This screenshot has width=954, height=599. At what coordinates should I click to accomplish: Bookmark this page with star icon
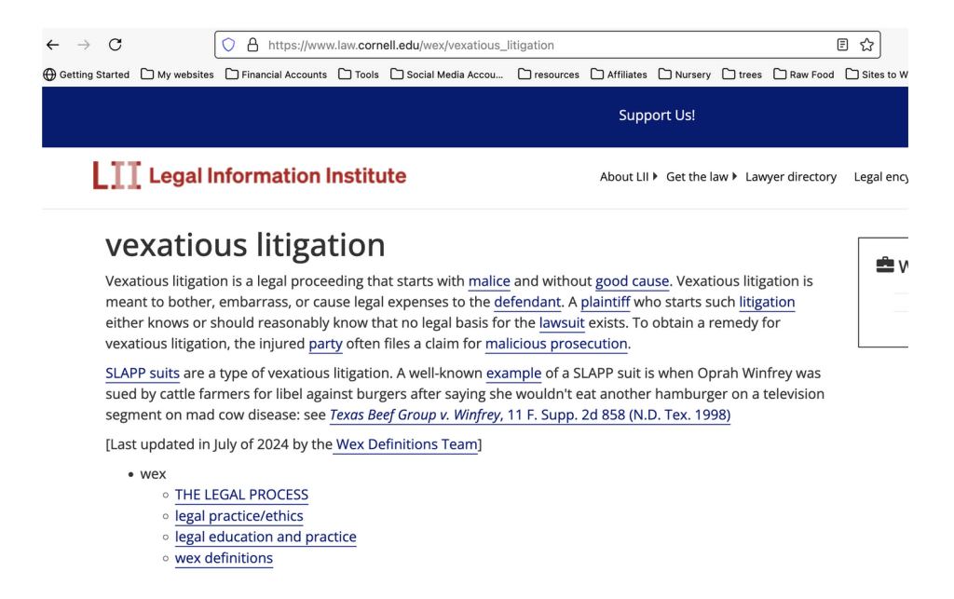[x=866, y=45]
